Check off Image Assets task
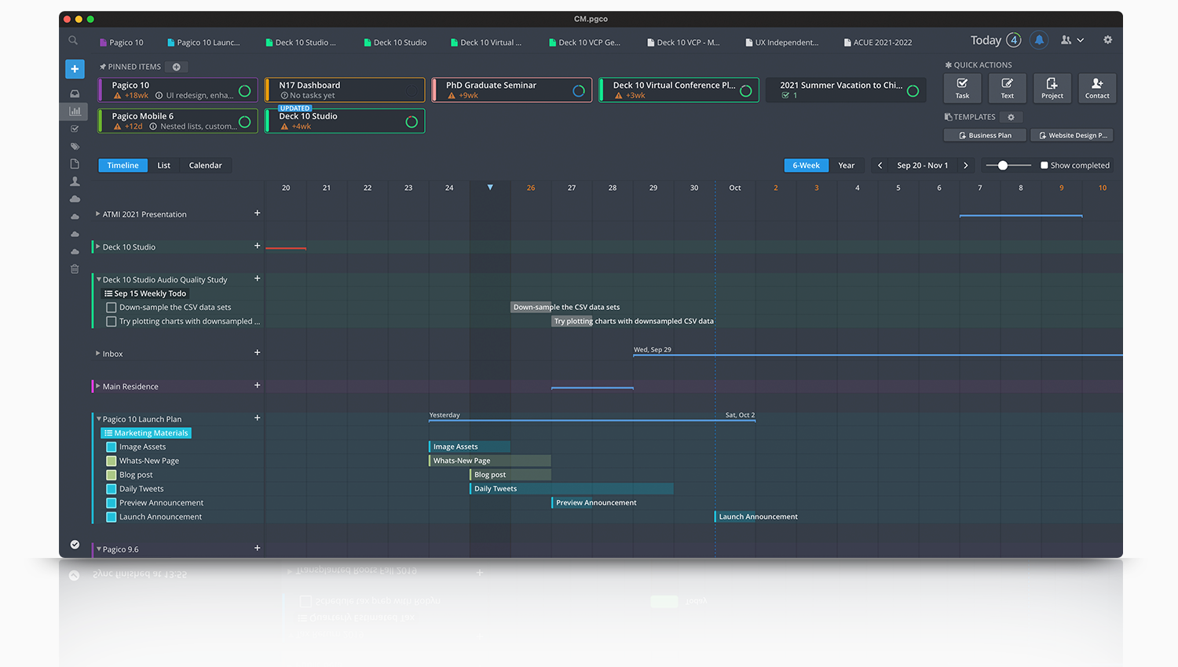This screenshot has height=667, width=1178. tap(112, 447)
